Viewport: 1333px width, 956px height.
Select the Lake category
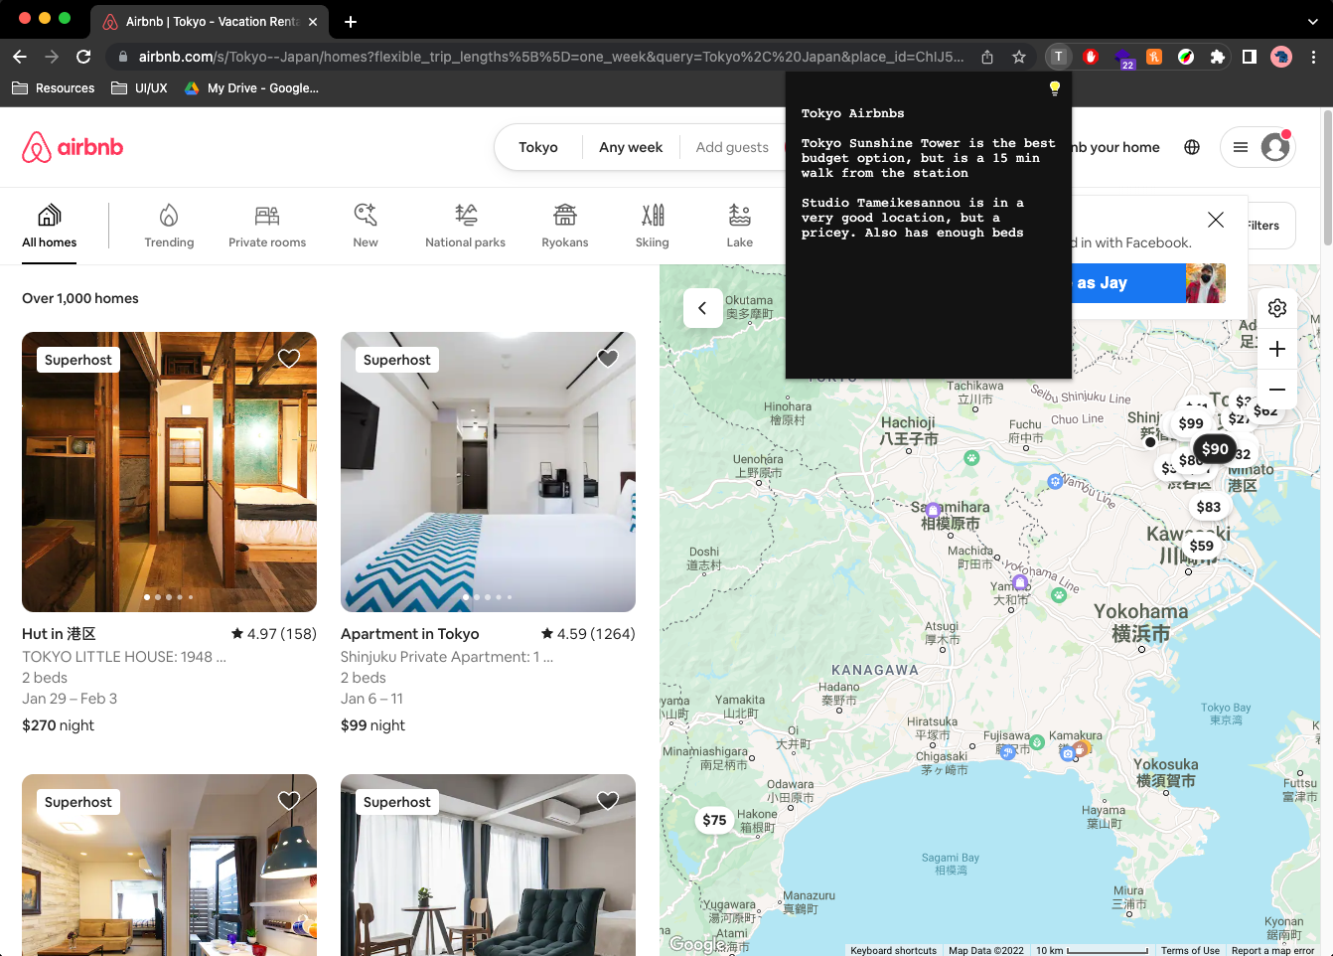coord(740,226)
